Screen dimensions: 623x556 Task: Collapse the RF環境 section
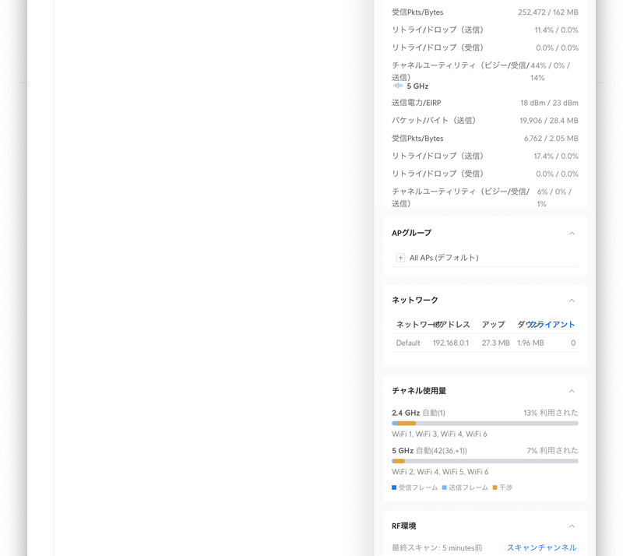(x=572, y=526)
